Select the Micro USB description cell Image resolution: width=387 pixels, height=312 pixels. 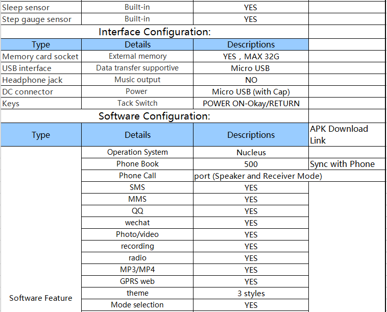(x=251, y=68)
